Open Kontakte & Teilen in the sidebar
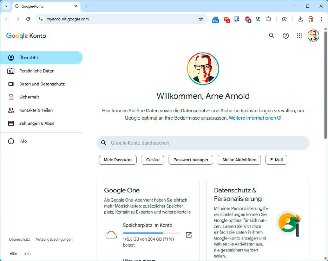Image resolution: width=328 pixels, height=261 pixels. [x=41, y=110]
